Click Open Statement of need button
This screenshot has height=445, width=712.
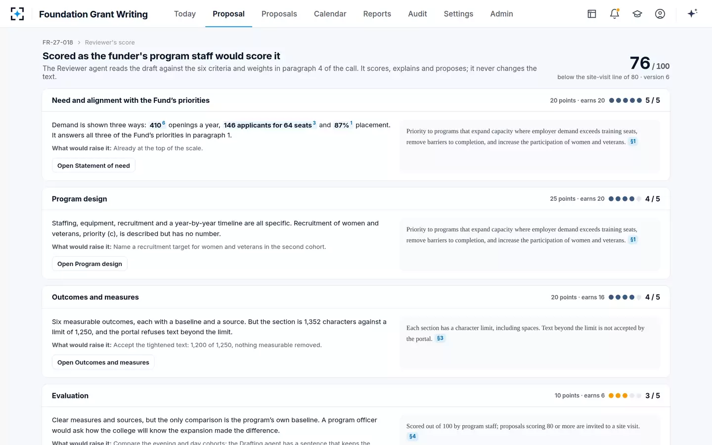point(93,166)
